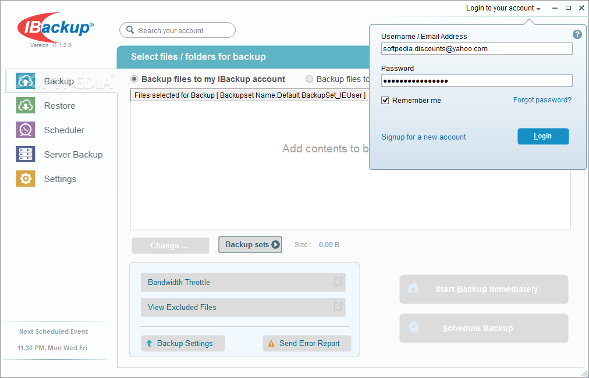The image size is (589, 378).
Task: Follow the Signup for a new account link
Action: (424, 137)
